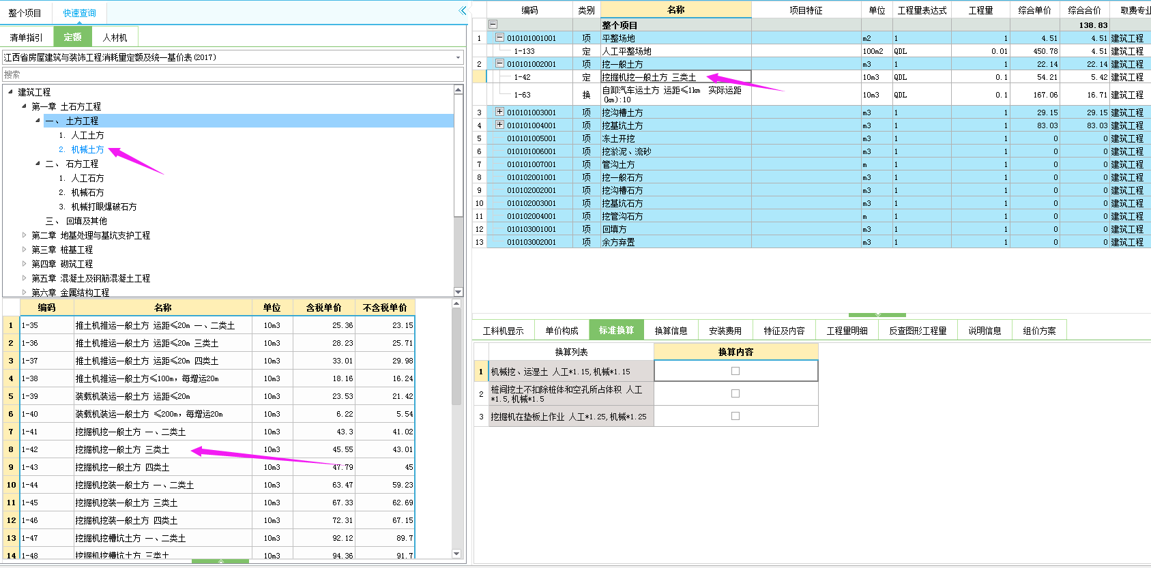Image resolution: width=1151 pixels, height=568 pixels.
Task: Click the tree scrollbar's down arrow
Action: point(458,292)
